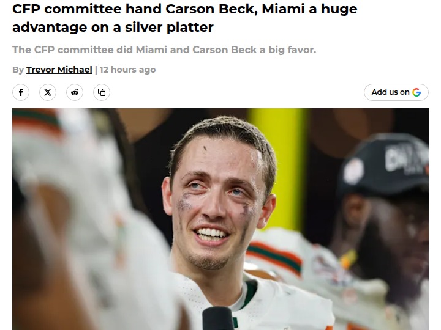Screen dimensions: 441x330
Task: Click the CFP committee article headline
Action: [185, 18]
